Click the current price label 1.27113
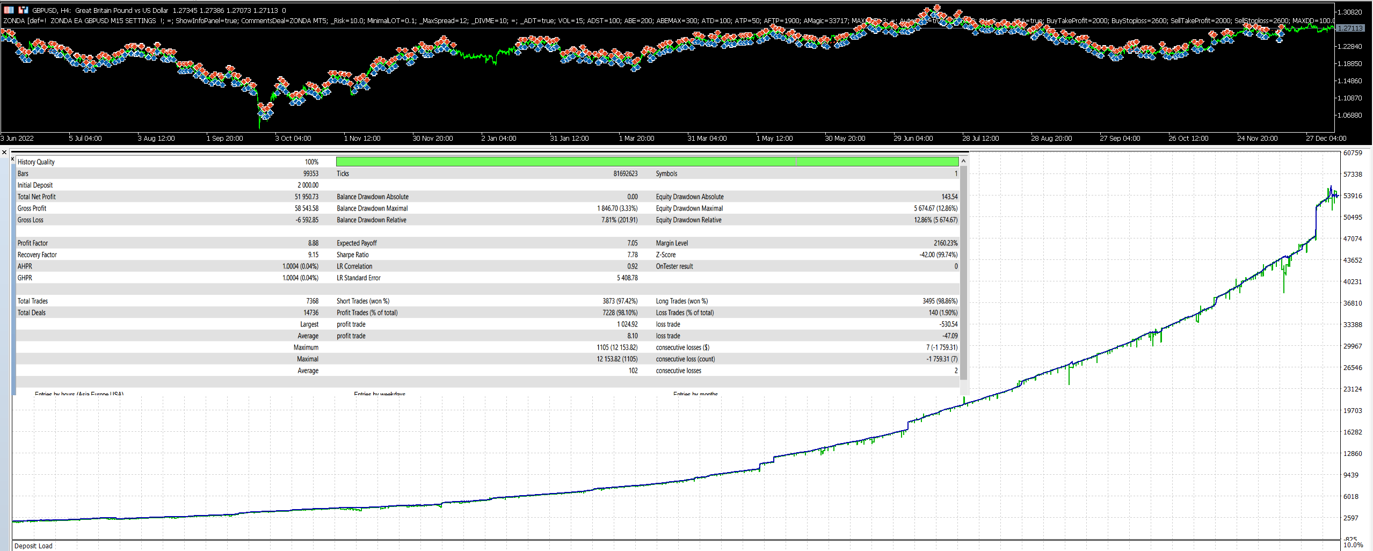 point(1350,28)
